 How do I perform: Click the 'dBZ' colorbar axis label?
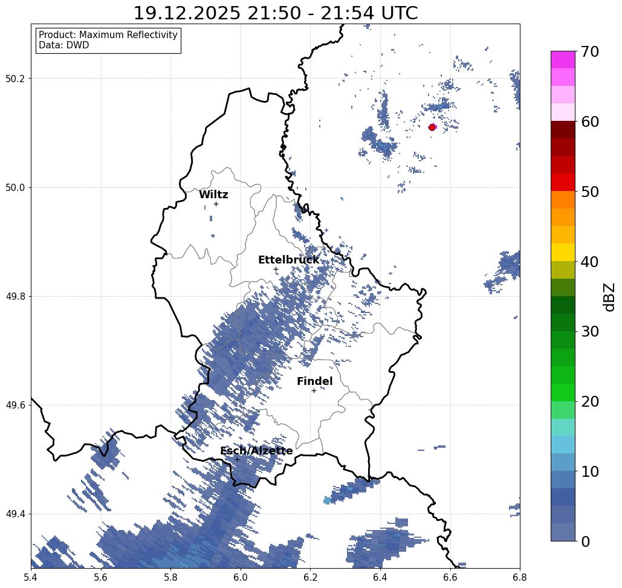click(x=609, y=297)
